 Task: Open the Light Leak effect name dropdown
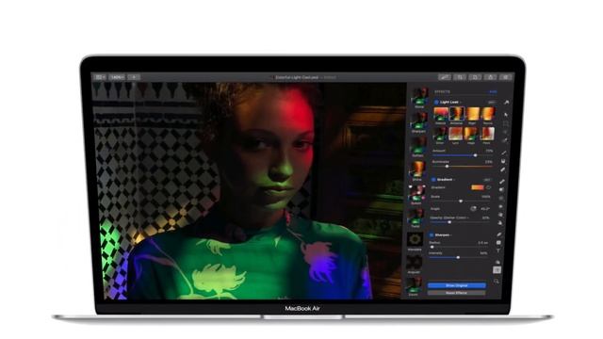(x=450, y=103)
